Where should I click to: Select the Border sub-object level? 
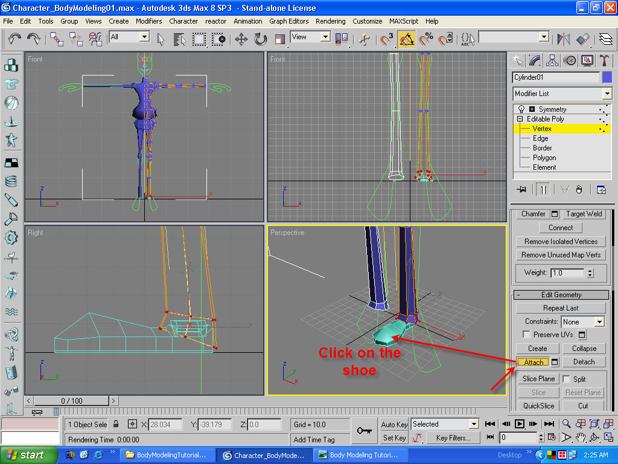point(543,148)
